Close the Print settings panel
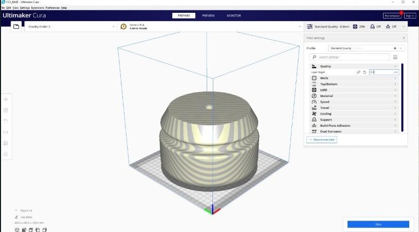This screenshot has height=232, width=419. pyautogui.click(x=404, y=38)
